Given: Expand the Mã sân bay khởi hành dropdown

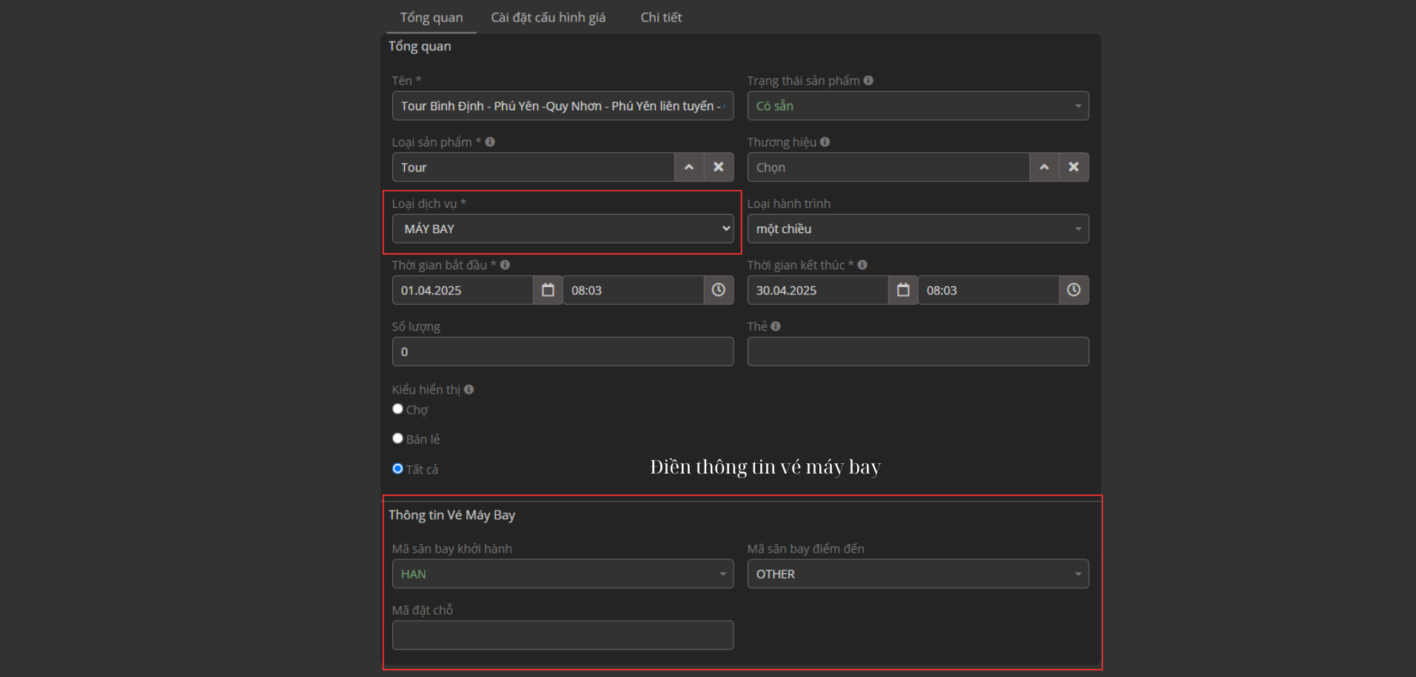Looking at the screenshot, I should click(x=563, y=574).
